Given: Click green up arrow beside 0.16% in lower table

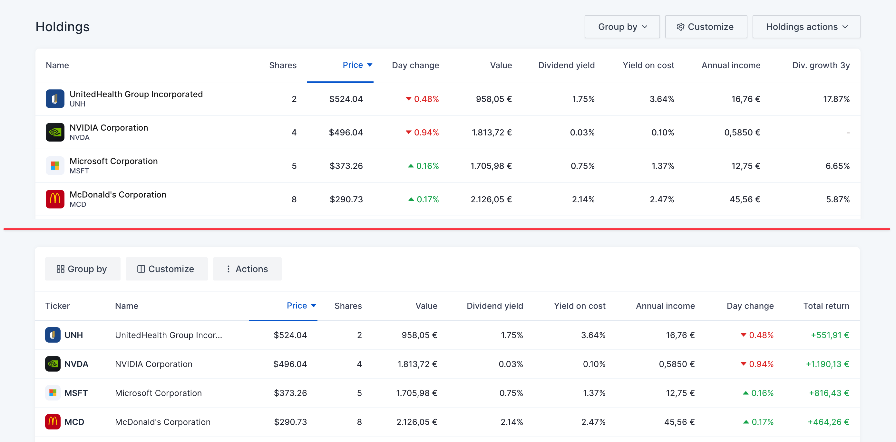Looking at the screenshot, I should pyautogui.click(x=746, y=393).
